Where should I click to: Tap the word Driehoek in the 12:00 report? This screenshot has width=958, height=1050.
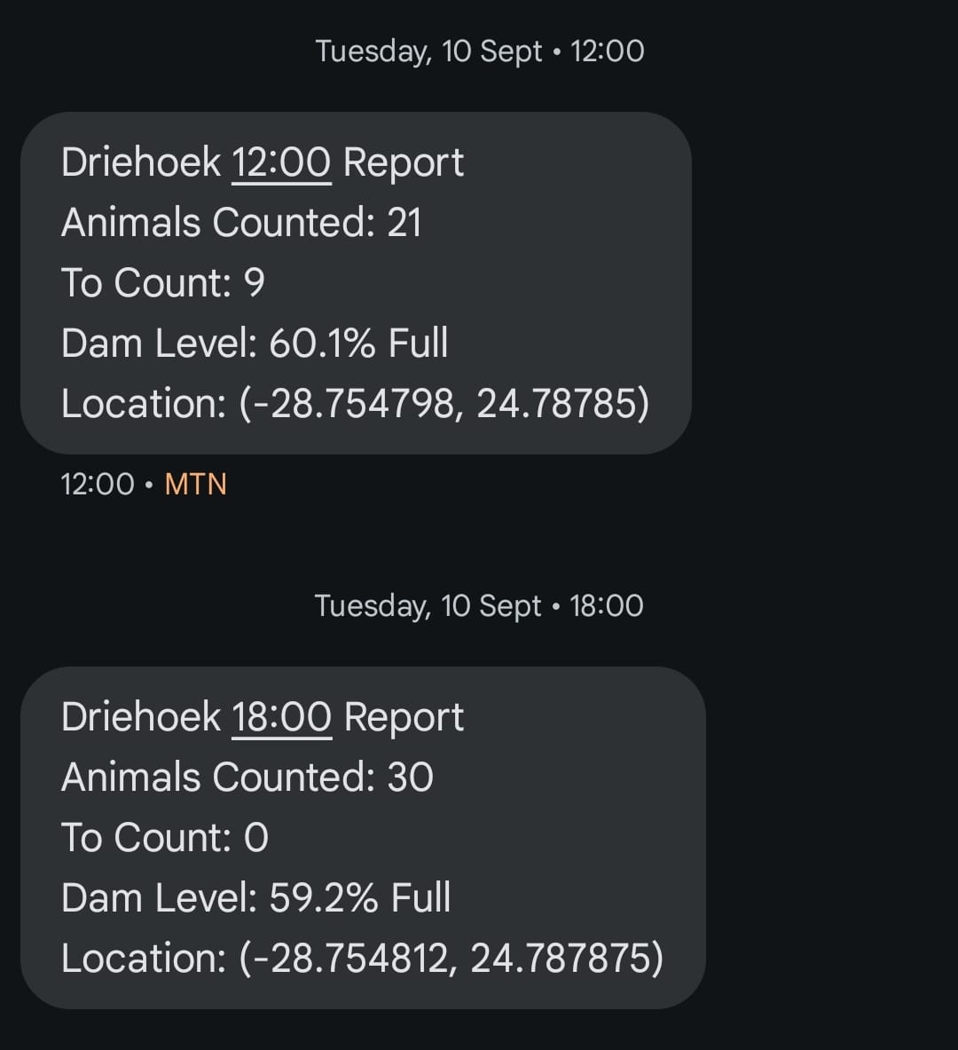tap(141, 162)
